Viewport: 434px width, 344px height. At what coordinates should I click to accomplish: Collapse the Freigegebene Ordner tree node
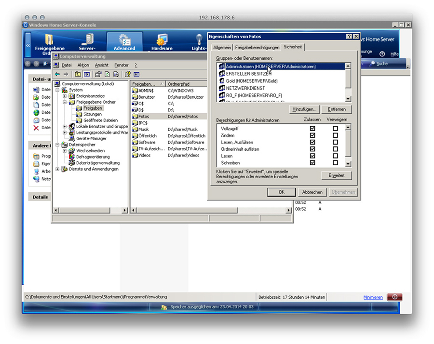[65, 102]
